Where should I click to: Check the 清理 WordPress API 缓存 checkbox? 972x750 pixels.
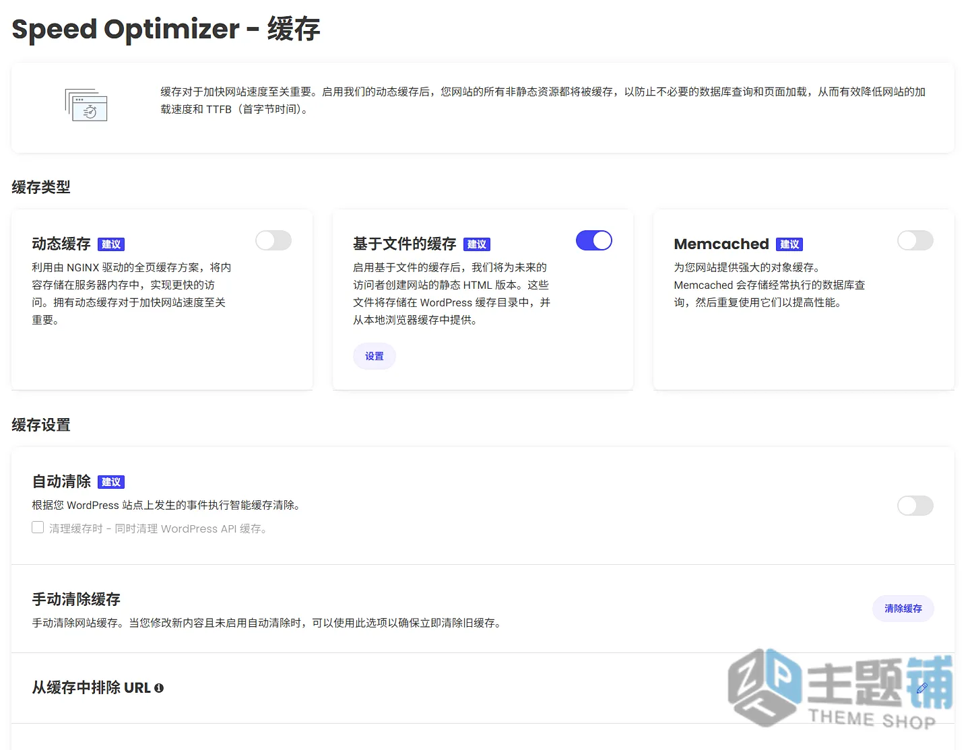38,527
